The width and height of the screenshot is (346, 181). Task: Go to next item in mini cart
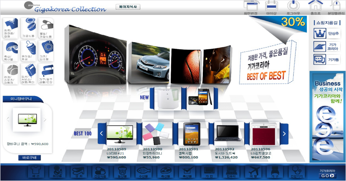tap(45, 120)
